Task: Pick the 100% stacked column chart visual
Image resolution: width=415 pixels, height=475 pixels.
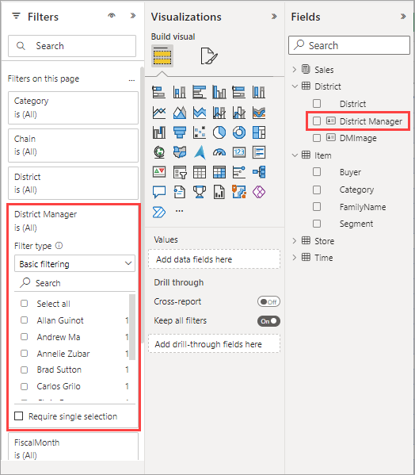Action: click(x=259, y=92)
